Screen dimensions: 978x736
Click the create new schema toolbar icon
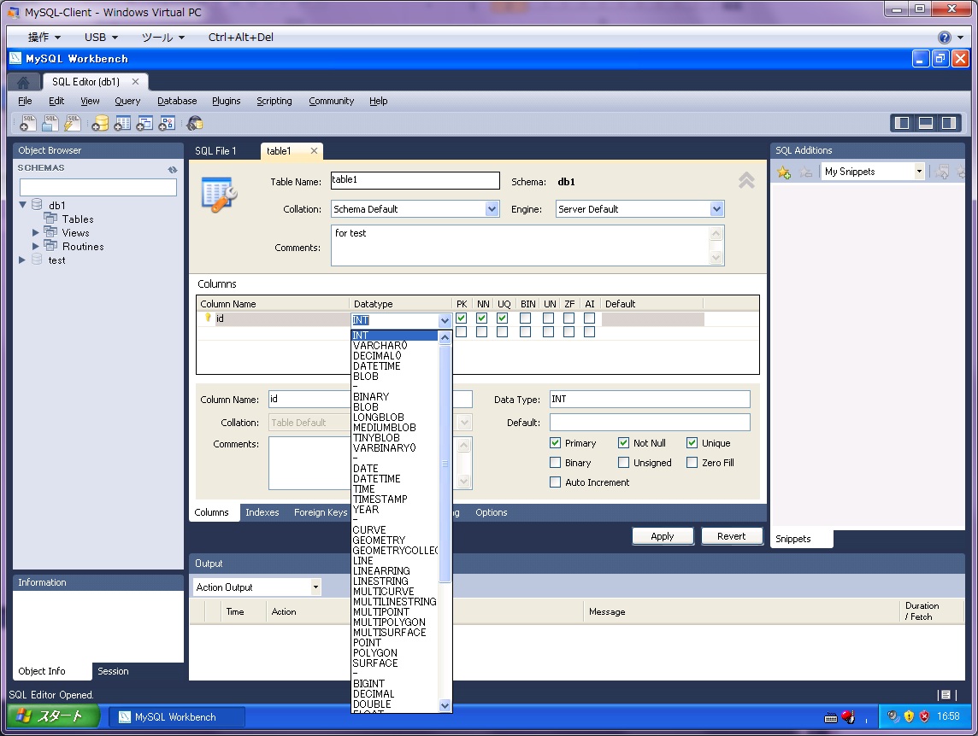click(100, 124)
